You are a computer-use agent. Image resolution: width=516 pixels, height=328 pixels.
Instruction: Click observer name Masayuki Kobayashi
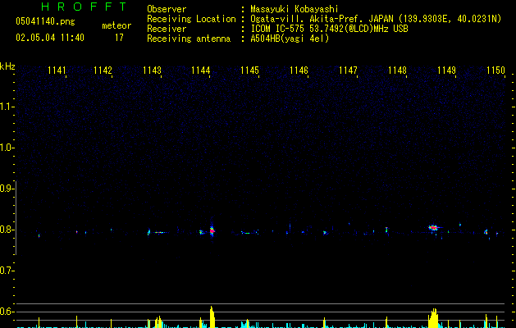(295, 9)
